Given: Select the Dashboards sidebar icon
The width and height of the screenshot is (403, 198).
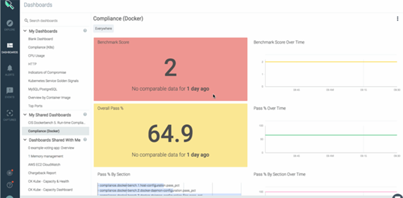Looking at the screenshot, I should pos(10,47).
